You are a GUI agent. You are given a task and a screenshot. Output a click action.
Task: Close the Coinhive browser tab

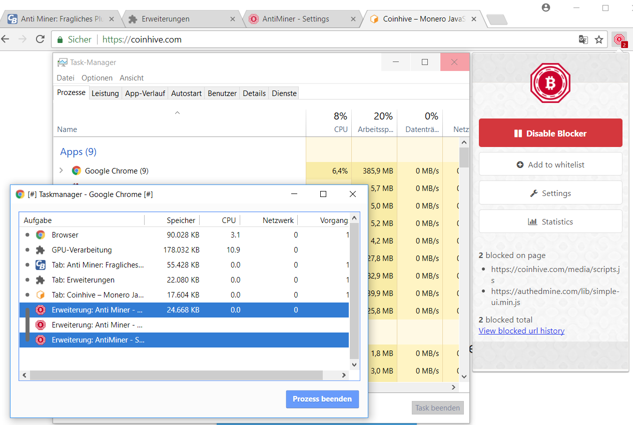pyautogui.click(x=475, y=19)
